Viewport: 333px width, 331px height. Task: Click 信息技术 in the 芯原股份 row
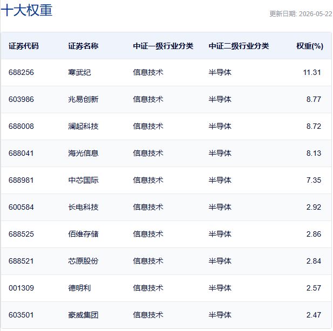148,261
